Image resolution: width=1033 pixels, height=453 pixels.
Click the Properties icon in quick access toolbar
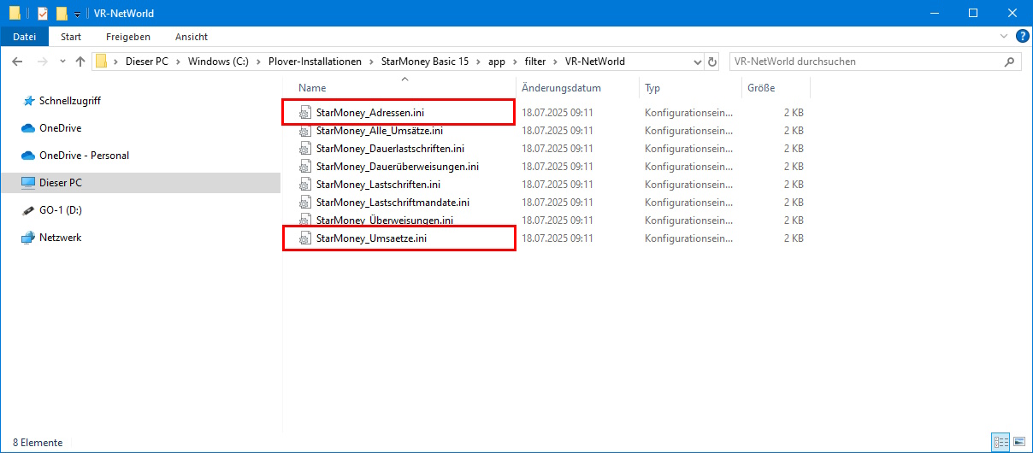coord(43,14)
